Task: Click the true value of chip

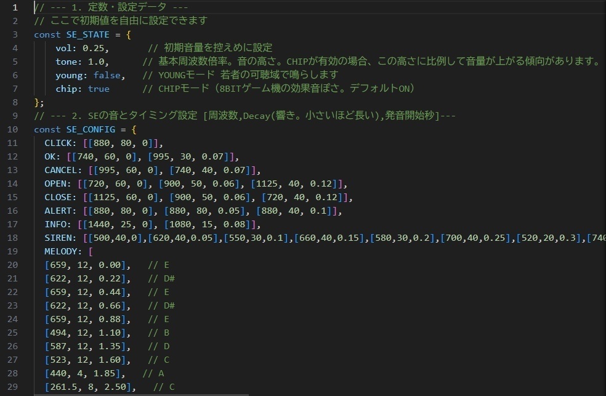Action: coord(99,88)
